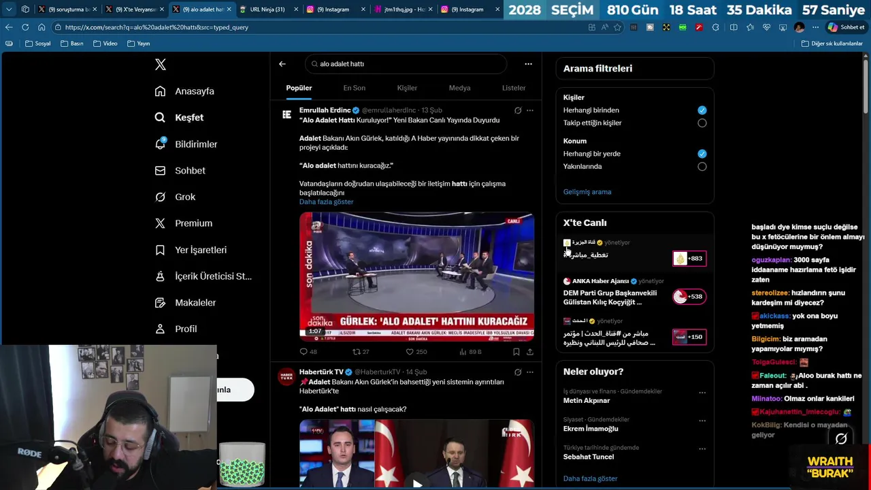This screenshot has width=871, height=490.
Task: Open options for Ekrem İmamoğlu trend
Action: point(702,421)
